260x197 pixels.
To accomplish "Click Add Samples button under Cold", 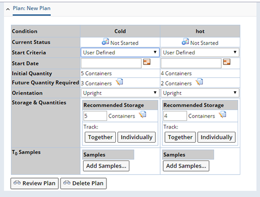I will (106, 166).
